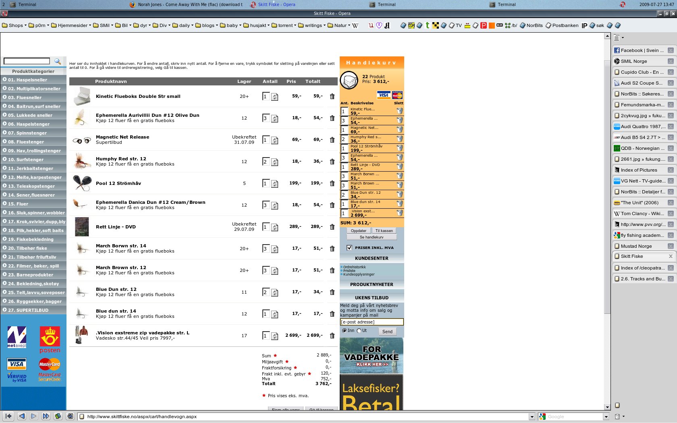Expand the address bar history dropdown
677x423 pixels.
[532, 417]
